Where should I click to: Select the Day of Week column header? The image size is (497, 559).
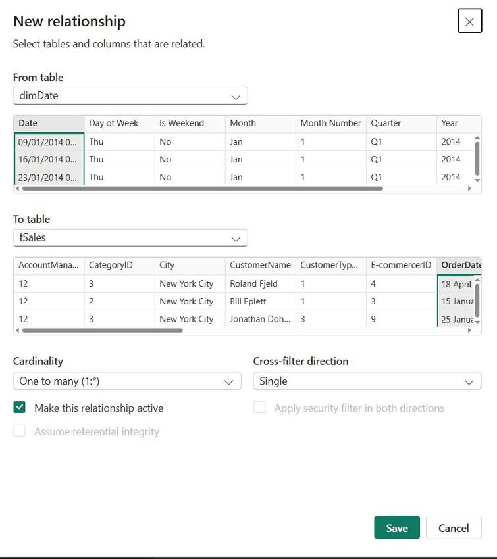[118, 123]
